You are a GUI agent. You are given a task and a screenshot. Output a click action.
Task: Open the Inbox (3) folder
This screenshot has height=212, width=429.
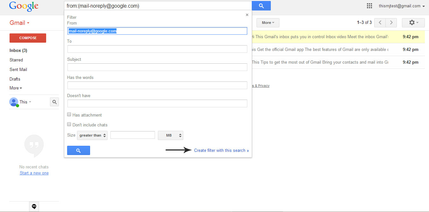pyautogui.click(x=18, y=51)
